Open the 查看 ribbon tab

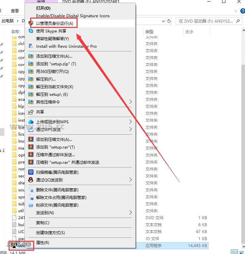point(15,11)
